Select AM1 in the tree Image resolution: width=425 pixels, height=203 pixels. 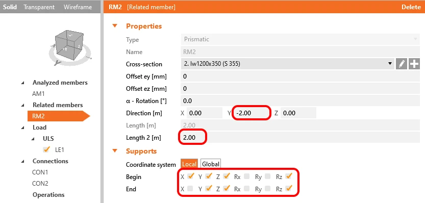[x=38, y=94]
